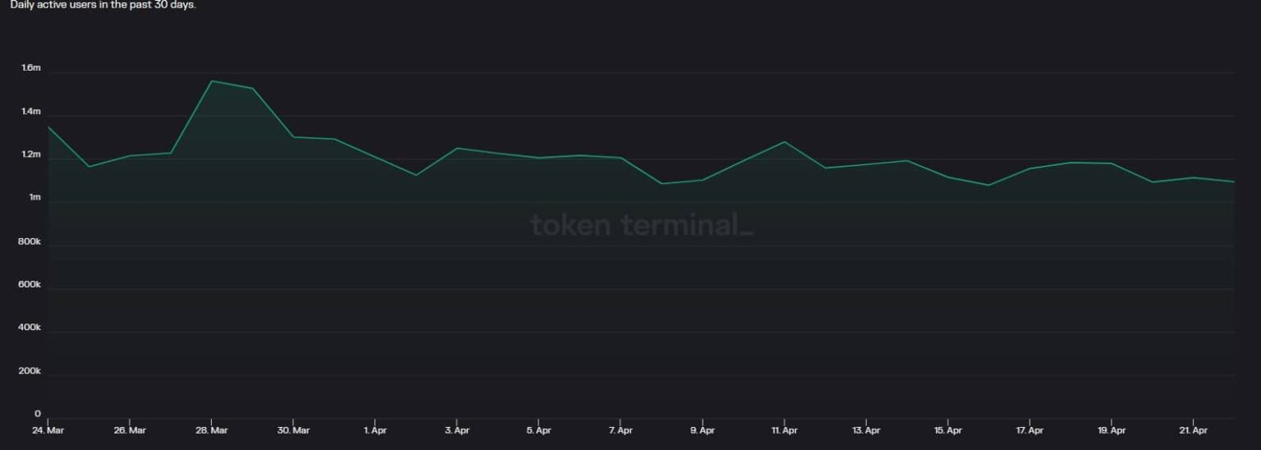The height and width of the screenshot is (450, 1261).
Task: Click the '17. Apr' x-axis label
Action: pyautogui.click(x=1029, y=430)
